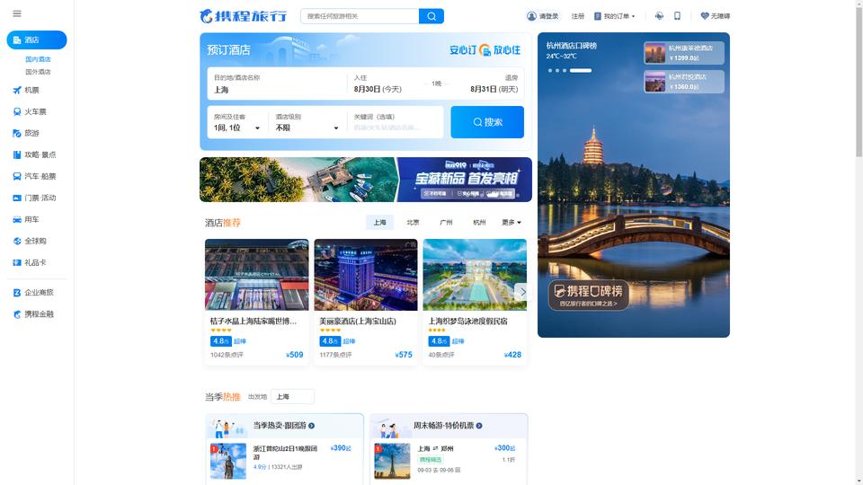Click price ¥509 on 桔子水晶 card
Image resolution: width=863 pixels, height=485 pixels.
(x=295, y=355)
